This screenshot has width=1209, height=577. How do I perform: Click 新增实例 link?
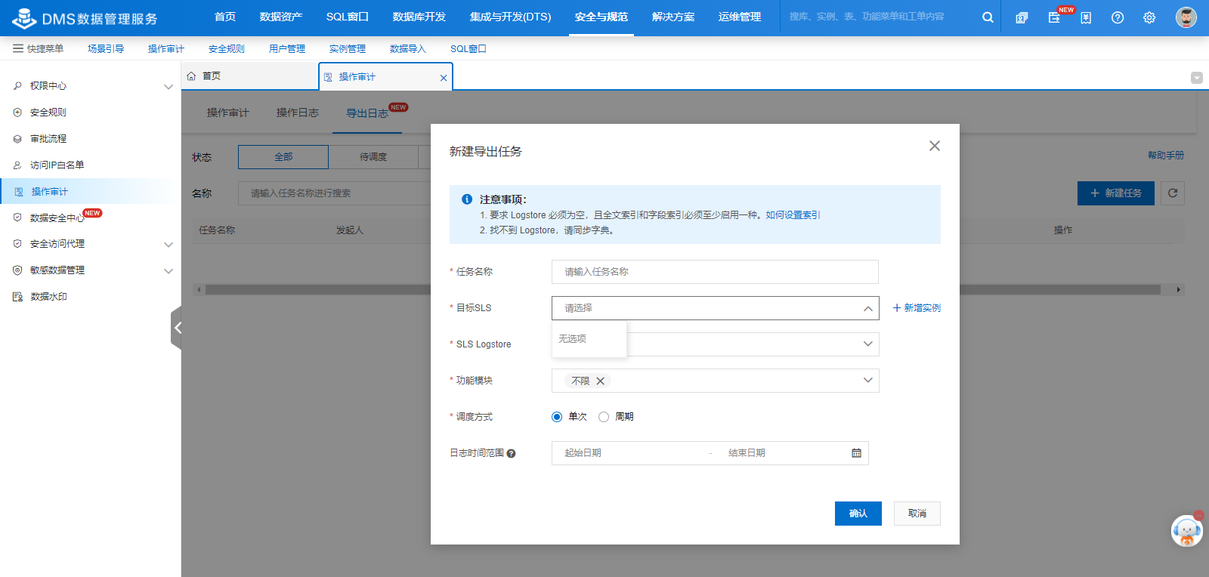tap(917, 308)
